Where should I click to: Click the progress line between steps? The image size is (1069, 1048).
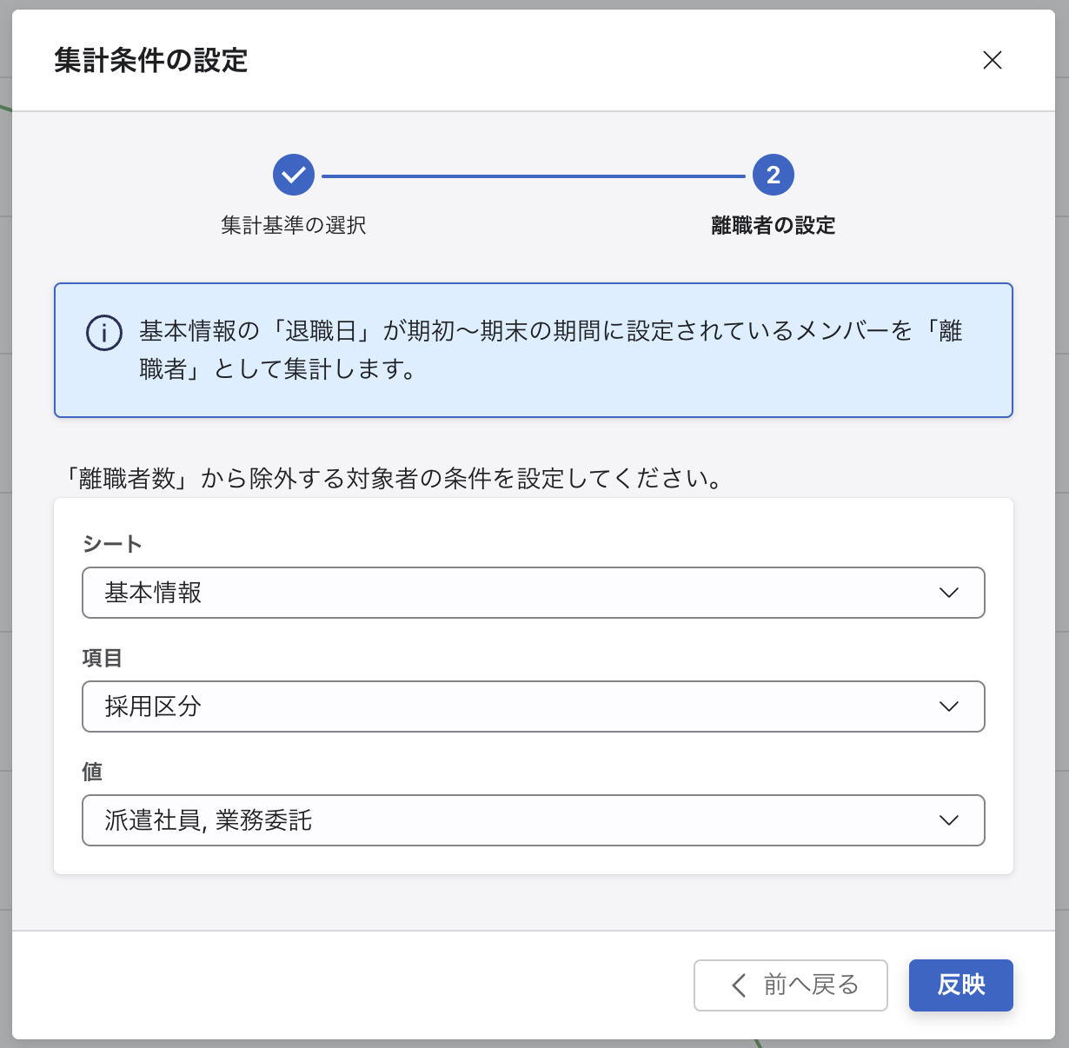pos(534,176)
